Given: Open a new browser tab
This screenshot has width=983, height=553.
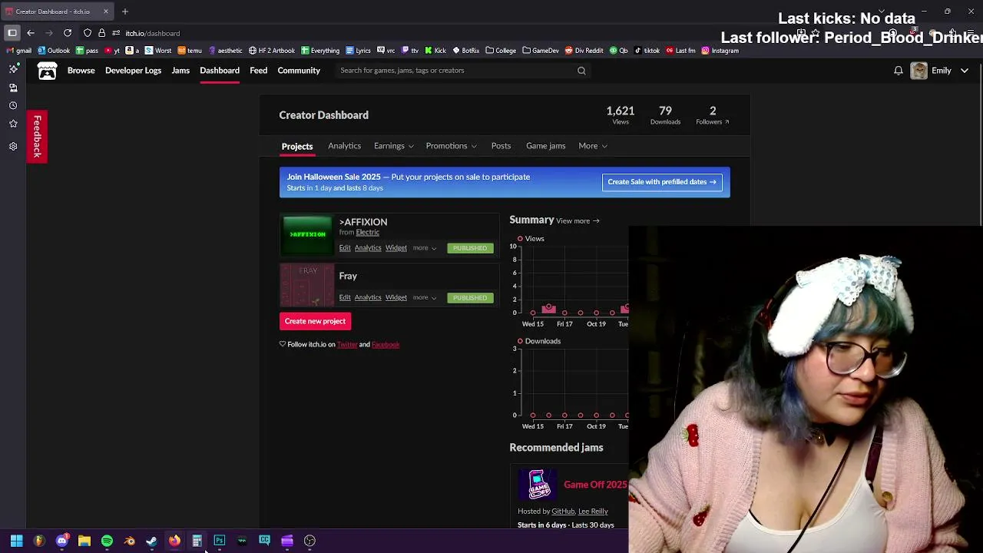Looking at the screenshot, I should tap(124, 12).
